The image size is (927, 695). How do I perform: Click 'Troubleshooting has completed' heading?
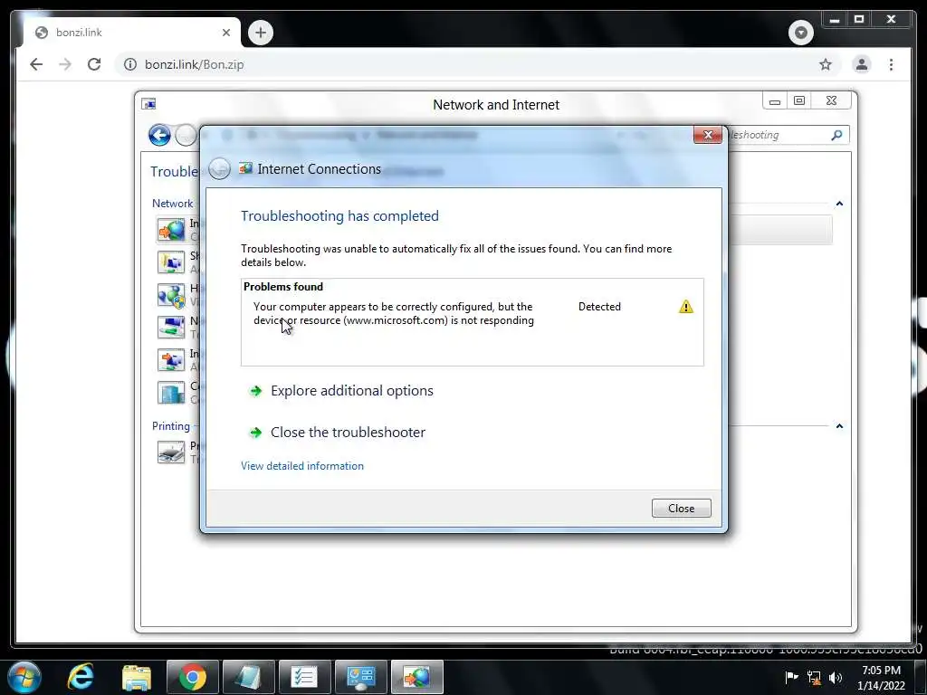(x=339, y=215)
